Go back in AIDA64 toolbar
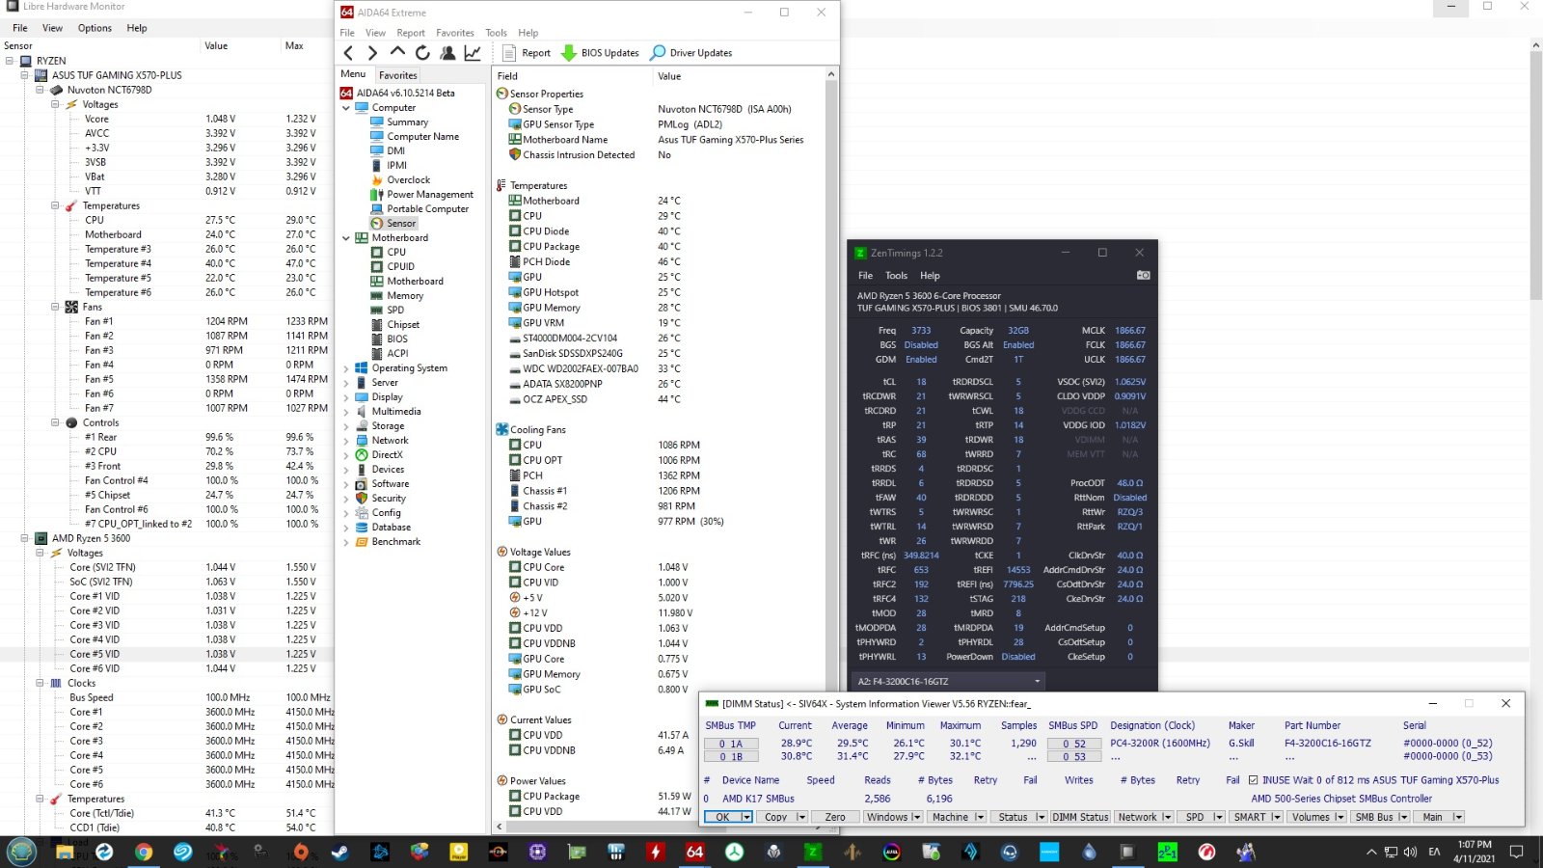The image size is (1543, 868). pyautogui.click(x=348, y=53)
